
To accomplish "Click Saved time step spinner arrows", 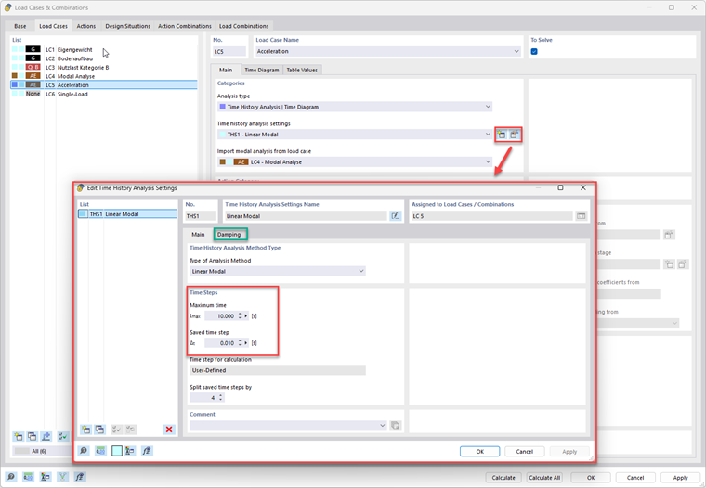I will tap(240, 342).
